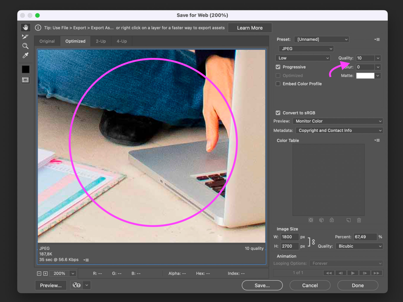Open the Color Table panel menu
The height and width of the screenshot is (302, 403).
377,140
